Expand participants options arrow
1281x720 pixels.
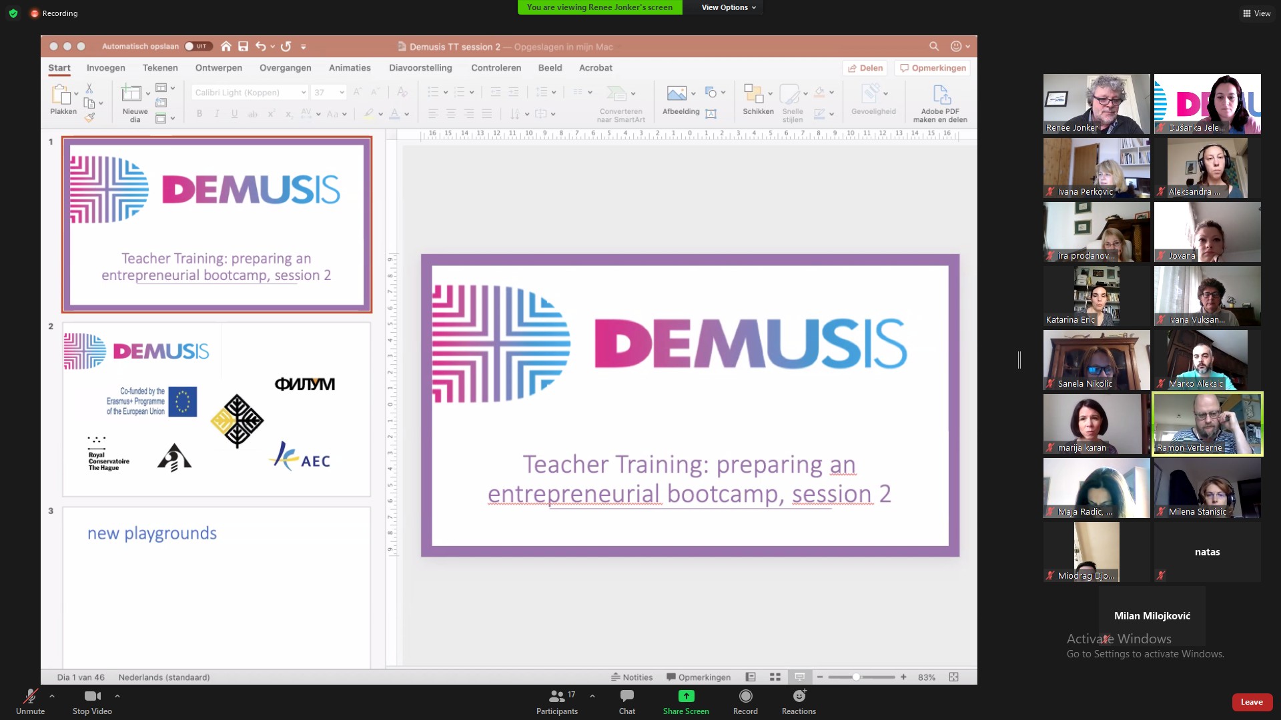(x=592, y=696)
